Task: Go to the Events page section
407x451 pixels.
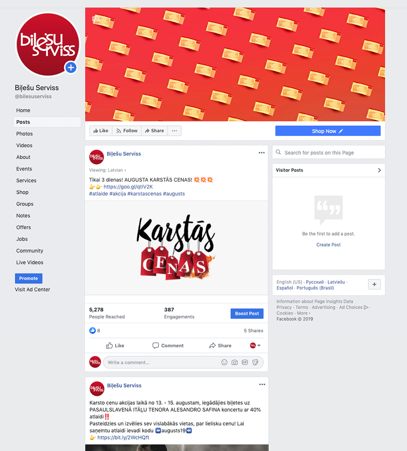Action: click(x=24, y=169)
